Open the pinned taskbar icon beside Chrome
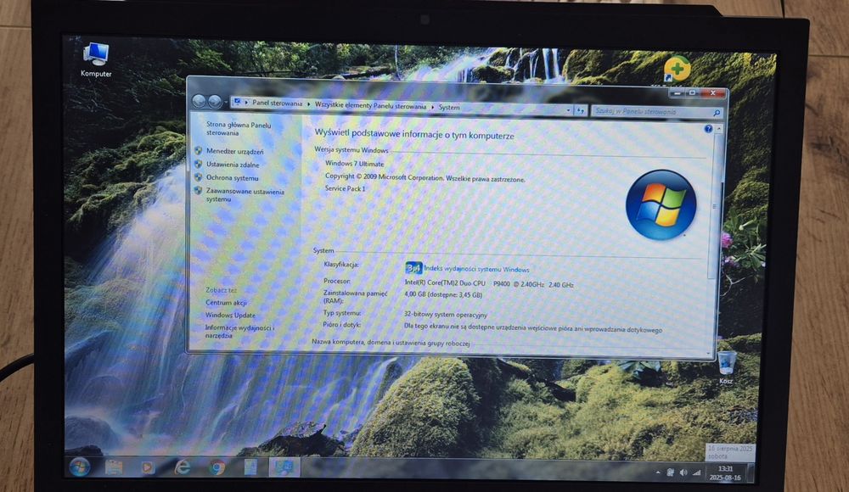The width and height of the screenshot is (849, 492). (x=250, y=467)
